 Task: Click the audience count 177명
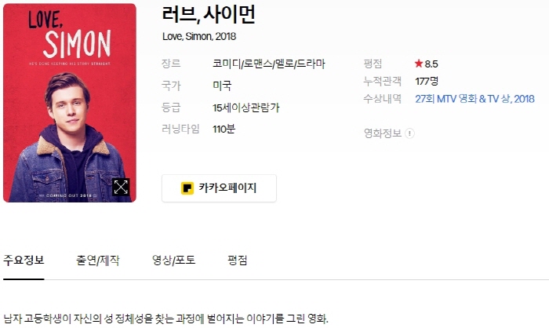[x=427, y=82]
